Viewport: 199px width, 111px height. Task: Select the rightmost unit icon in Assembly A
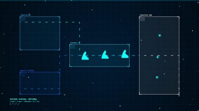click(x=125, y=54)
